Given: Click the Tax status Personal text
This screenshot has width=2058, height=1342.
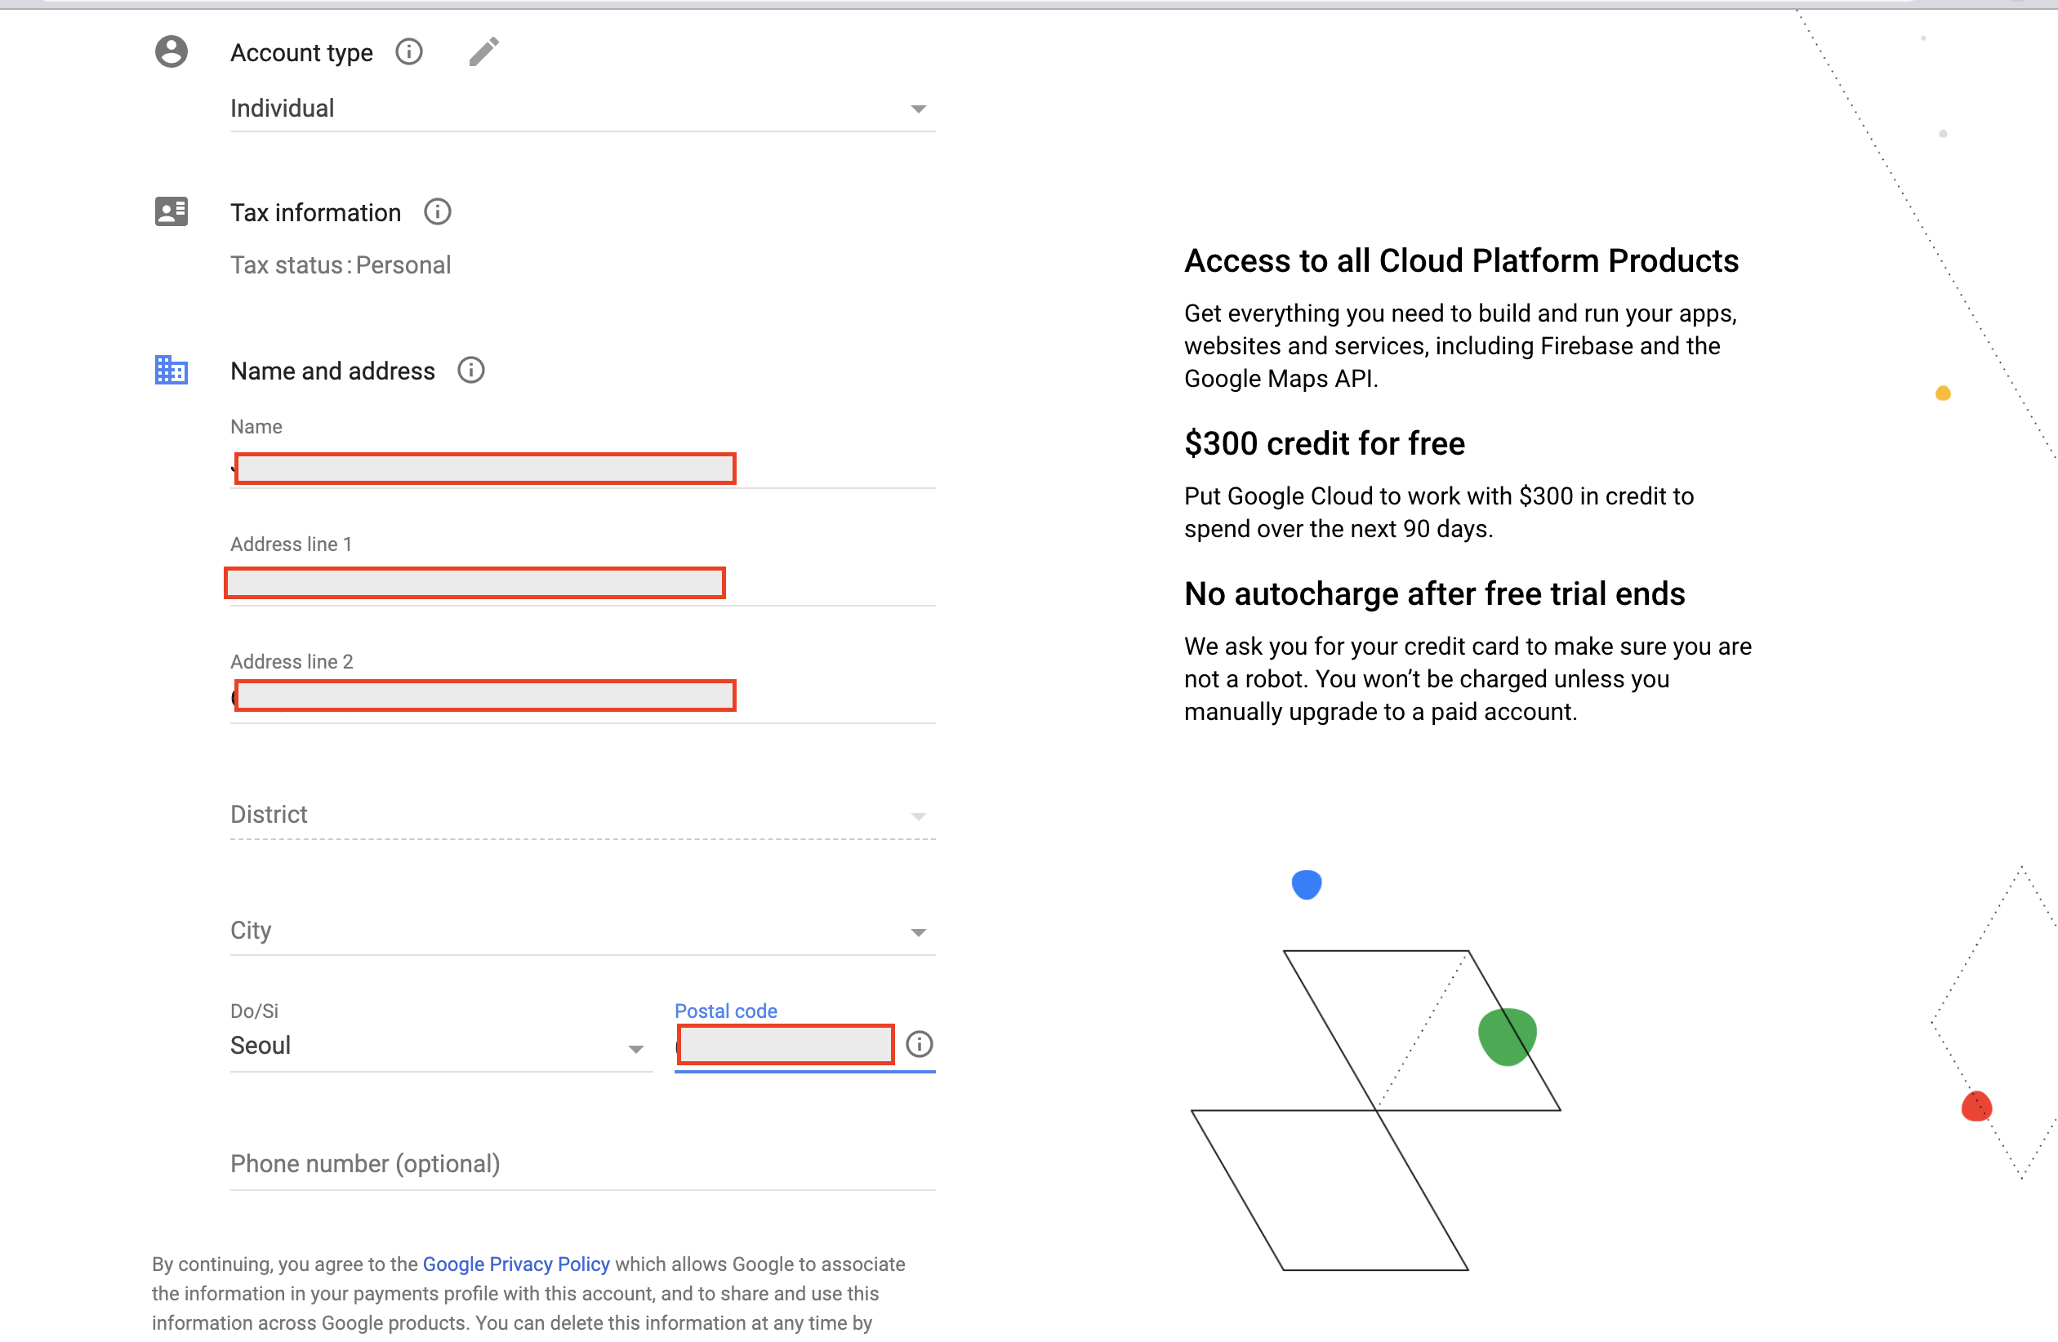Looking at the screenshot, I should pyautogui.click(x=341, y=265).
